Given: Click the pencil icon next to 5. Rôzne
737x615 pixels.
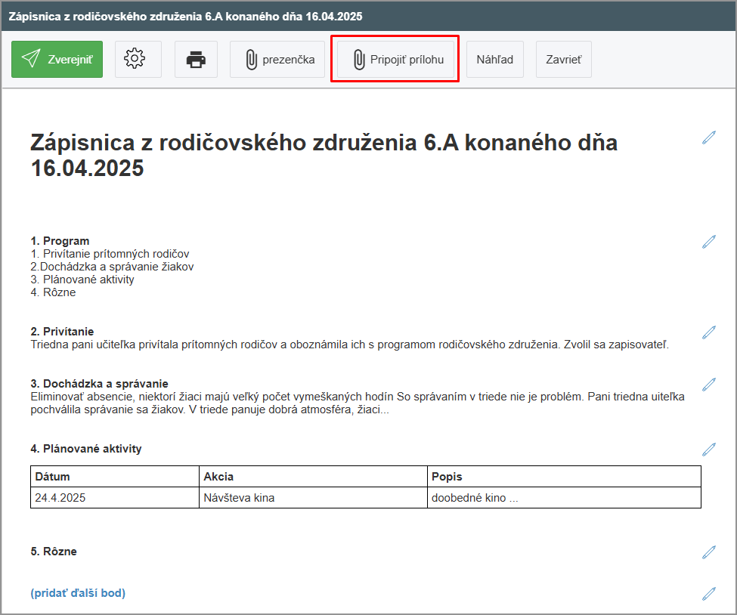Looking at the screenshot, I should coord(708,552).
